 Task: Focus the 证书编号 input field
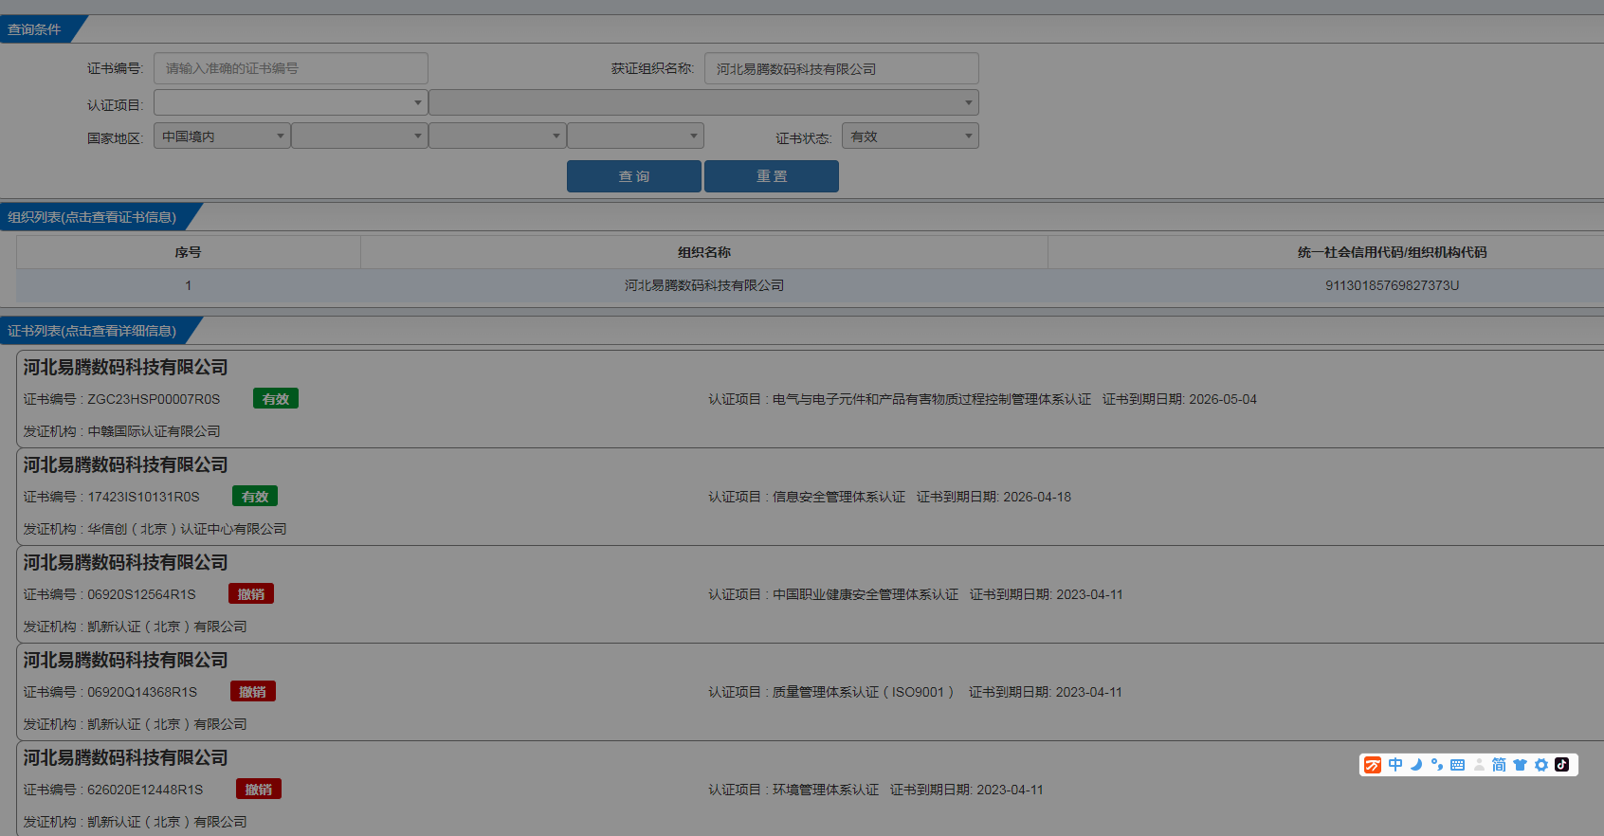(290, 68)
